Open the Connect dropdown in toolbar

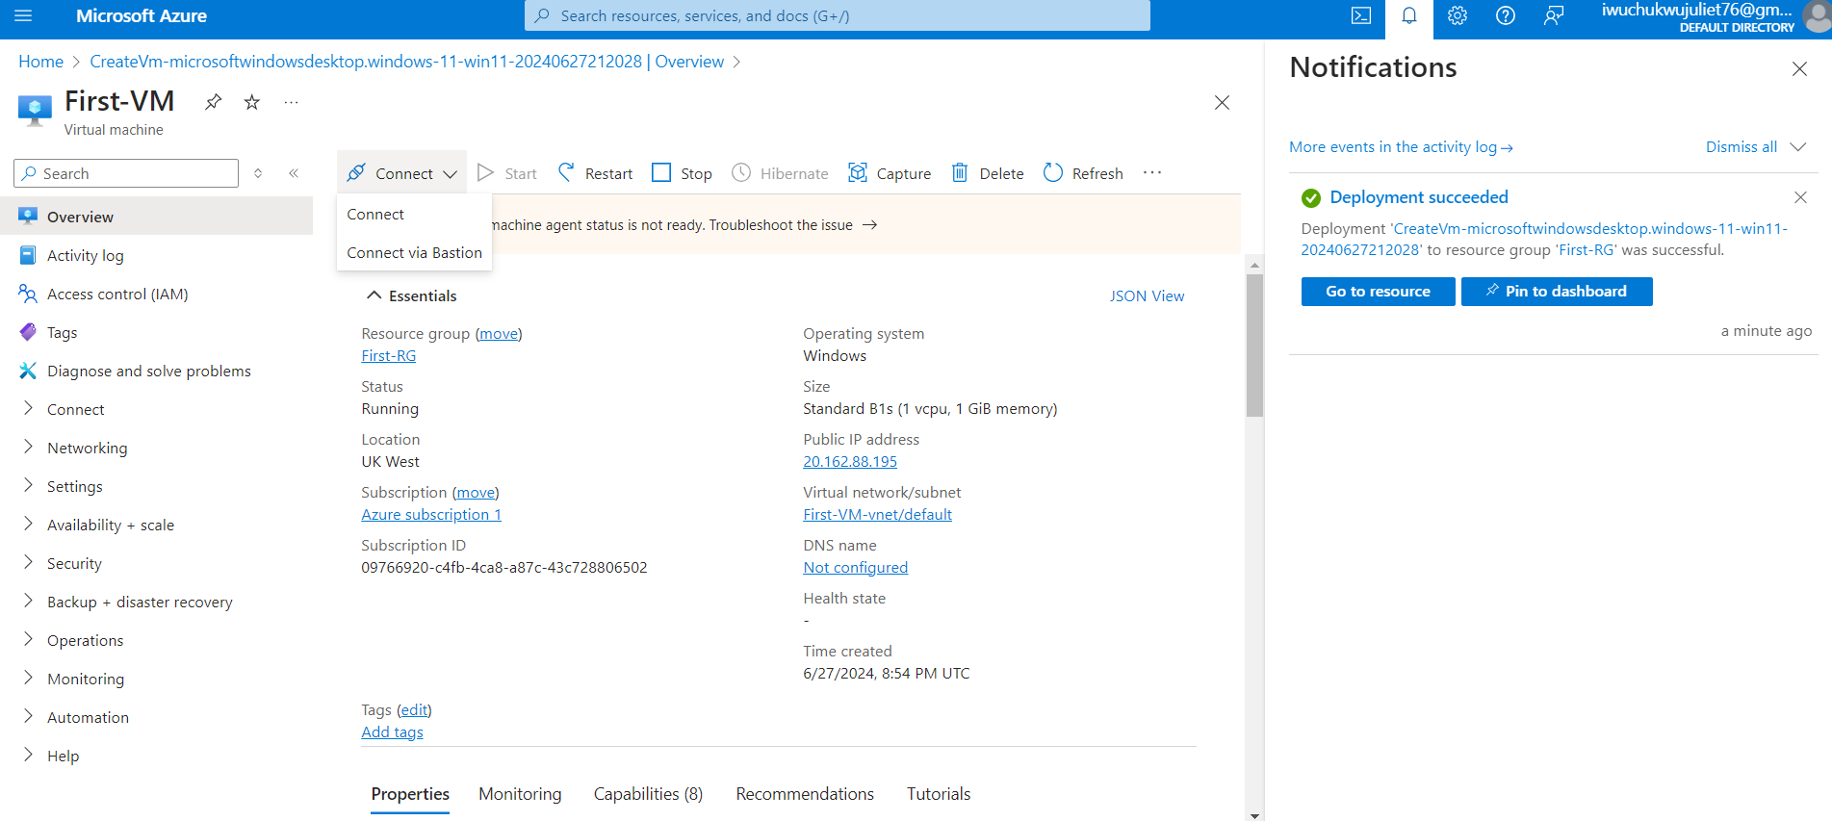[402, 173]
